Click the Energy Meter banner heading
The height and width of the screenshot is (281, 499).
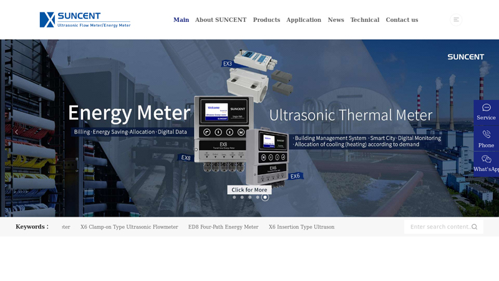pos(129,113)
